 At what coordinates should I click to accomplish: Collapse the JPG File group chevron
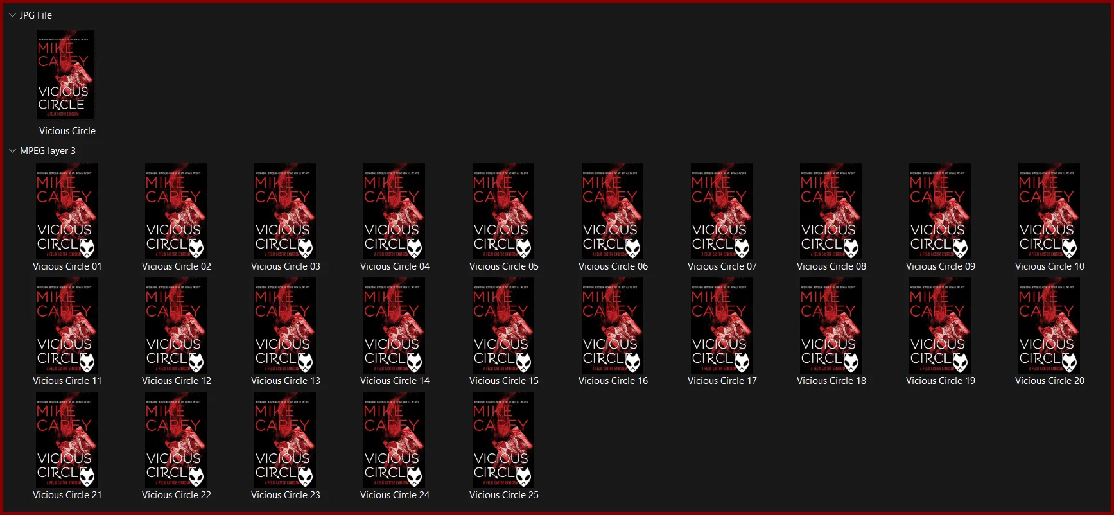point(12,15)
